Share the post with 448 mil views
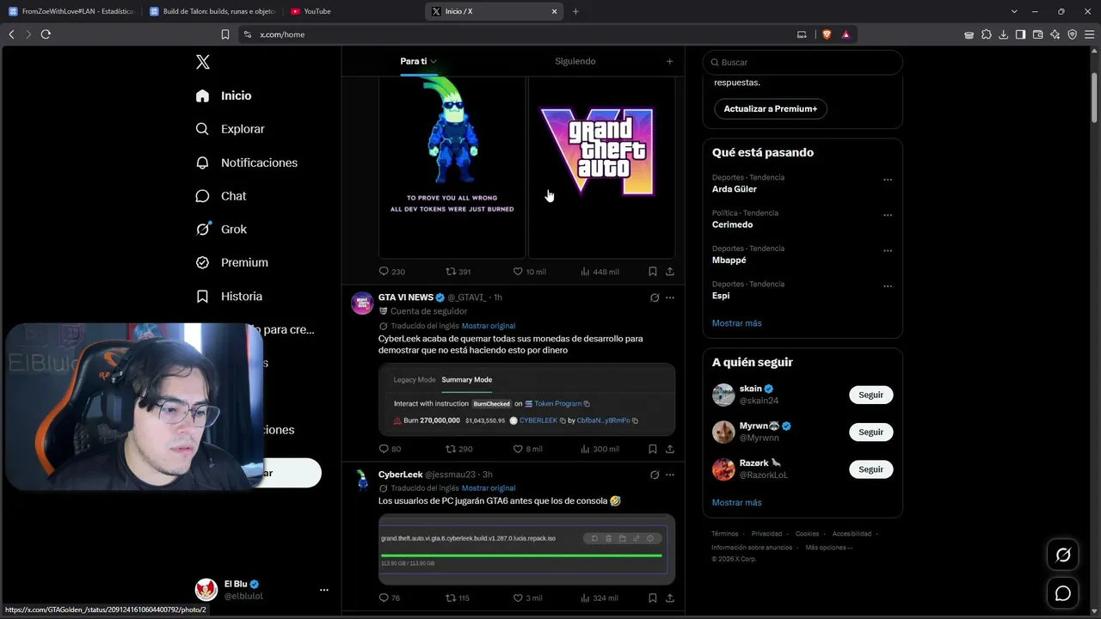Viewport: 1101px width, 619px height. [x=670, y=272]
